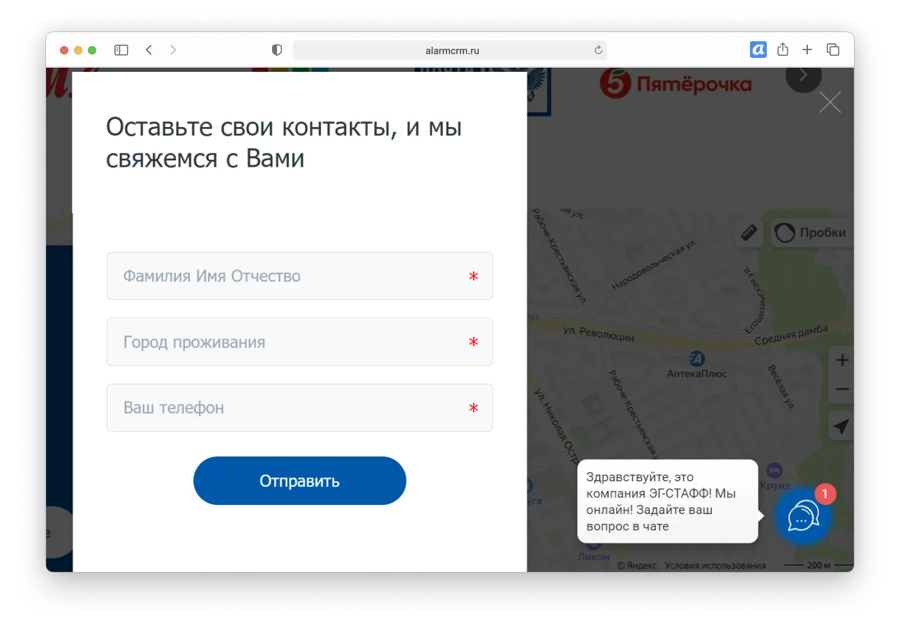Image resolution: width=900 pixels, height=632 pixels.
Task: Select the ruler measurement tool on the map
Action: pyautogui.click(x=750, y=233)
